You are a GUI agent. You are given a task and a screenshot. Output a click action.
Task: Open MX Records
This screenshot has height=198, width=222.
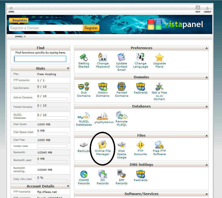[x=103, y=177]
